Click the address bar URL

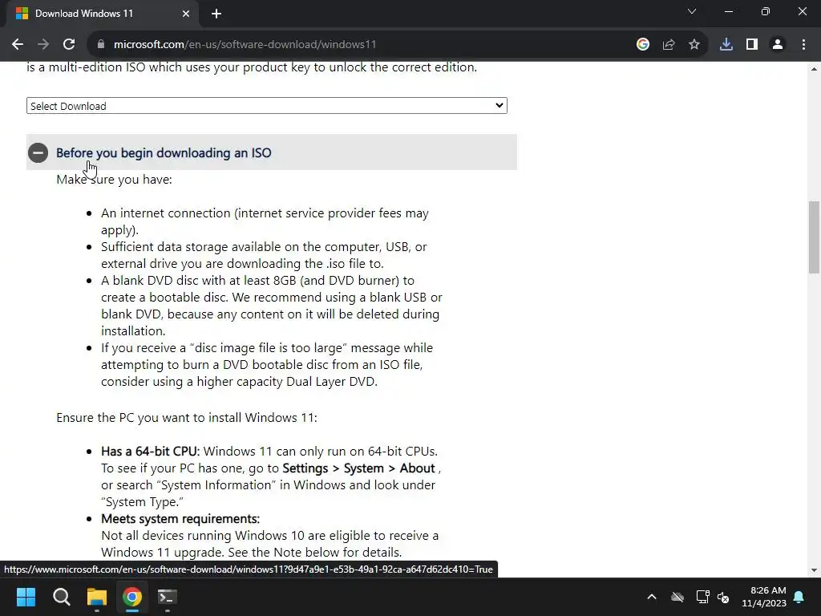click(245, 45)
